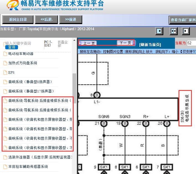Open 丰田驻车辅助传感器系统 entry
The height and width of the screenshot is (174, 196).
click(28, 167)
